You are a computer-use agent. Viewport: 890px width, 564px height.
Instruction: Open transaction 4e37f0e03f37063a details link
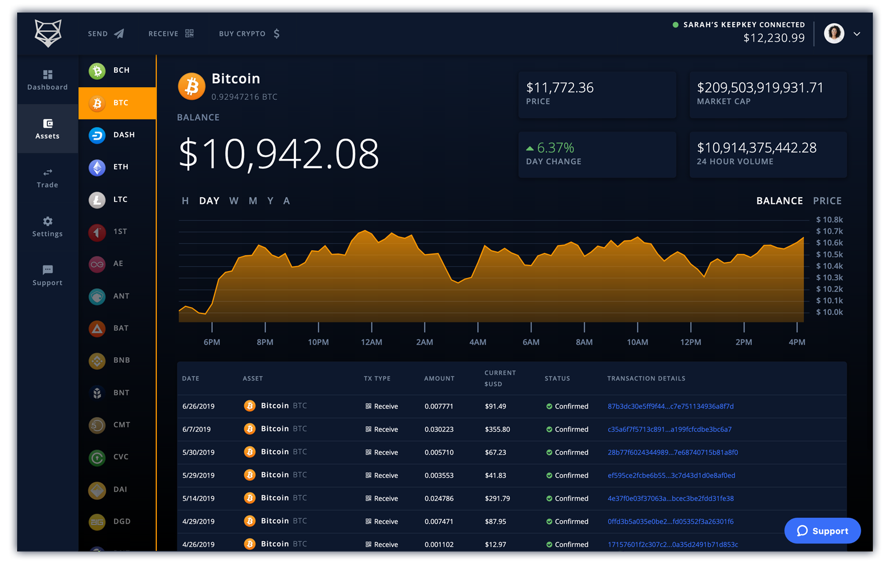coord(670,498)
